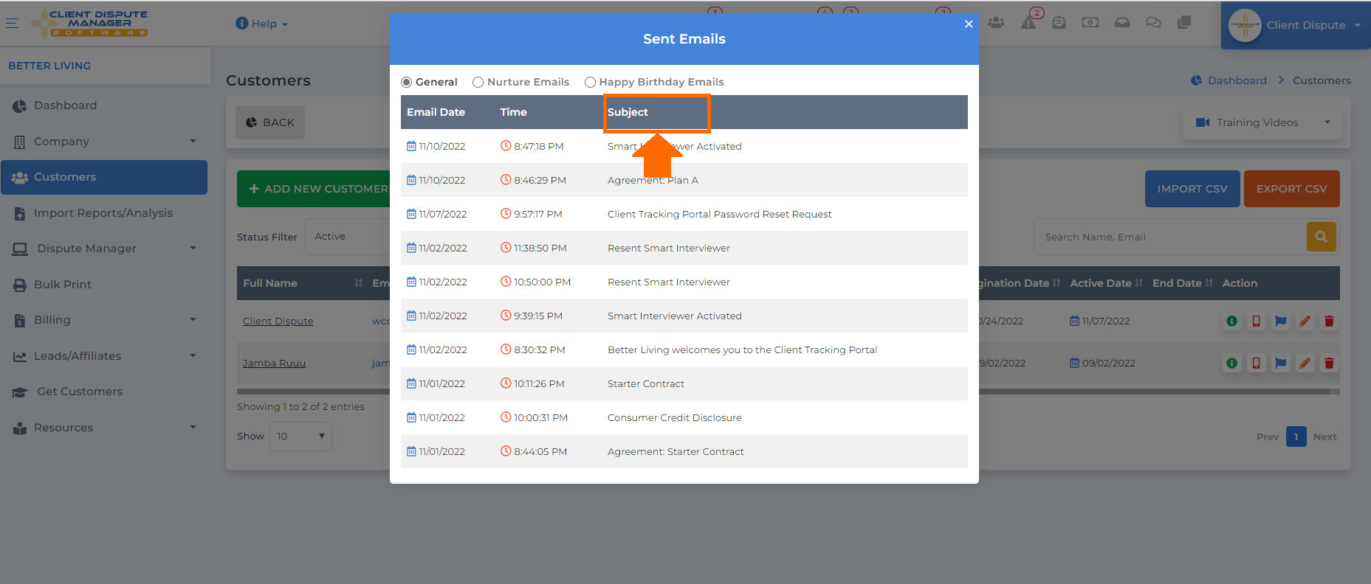
Task: Click the Next pagination link
Action: 1324,437
